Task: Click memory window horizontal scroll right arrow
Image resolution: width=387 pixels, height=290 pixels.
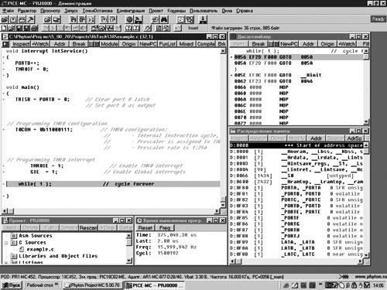Action: (x=361, y=261)
